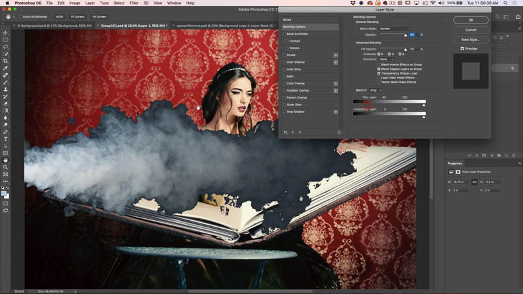Enable the Satin effect checkbox
Image resolution: width=523 pixels, height=294 pixels.
(x=284, y=76)
